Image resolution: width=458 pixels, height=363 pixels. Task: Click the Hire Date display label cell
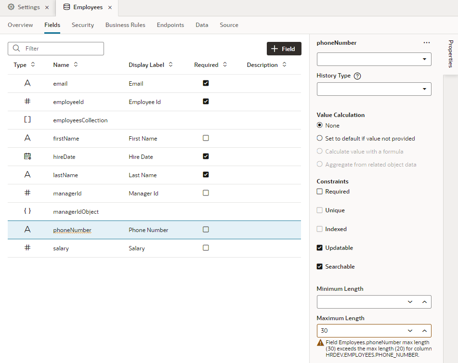[x=141, y=157]
